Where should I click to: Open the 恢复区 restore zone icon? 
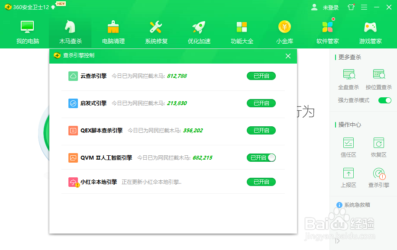379,143
